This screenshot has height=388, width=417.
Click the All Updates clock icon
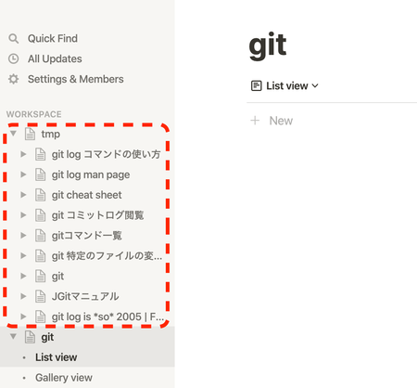(x=14, y=58)
